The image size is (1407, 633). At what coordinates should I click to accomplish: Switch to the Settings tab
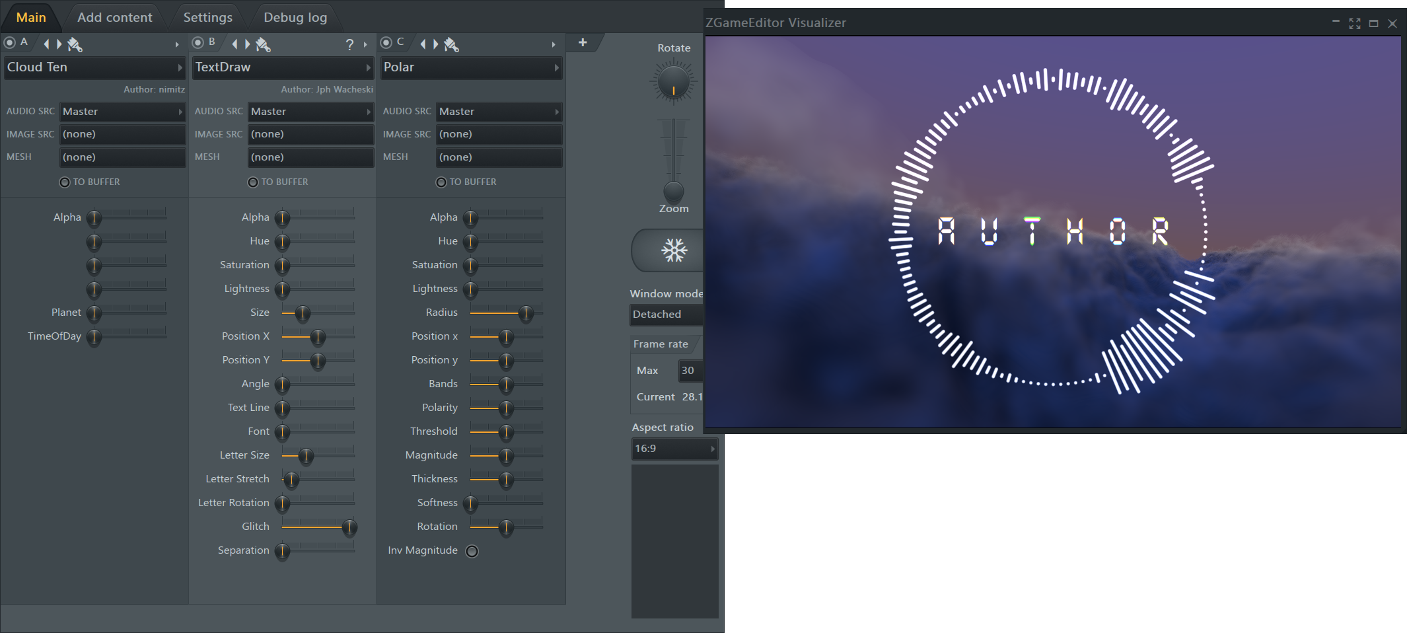207,17
